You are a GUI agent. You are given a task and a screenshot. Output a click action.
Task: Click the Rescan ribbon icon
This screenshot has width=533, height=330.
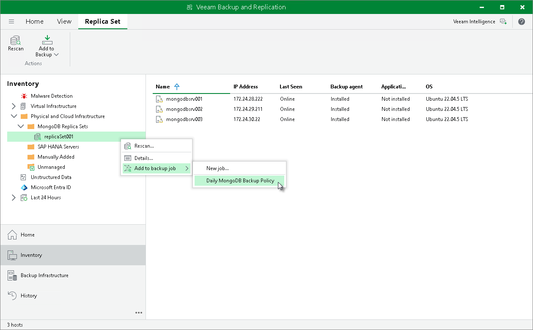(16, 40)
